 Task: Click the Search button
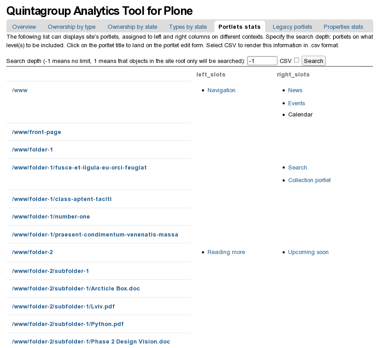pyautogui.click(x=313, y=61)
